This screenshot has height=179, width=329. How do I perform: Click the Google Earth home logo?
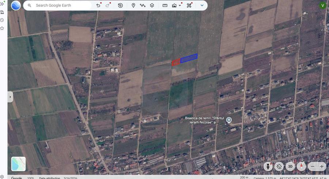(16, 5)
